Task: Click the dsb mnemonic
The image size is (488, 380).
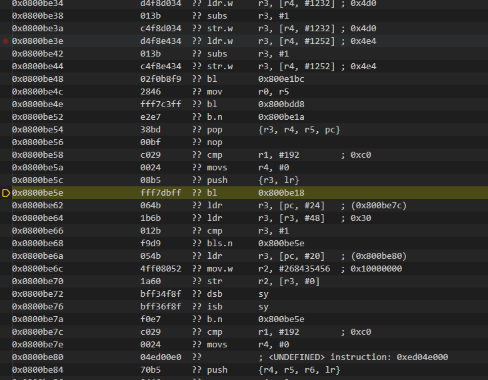Action: click(215, 294)
